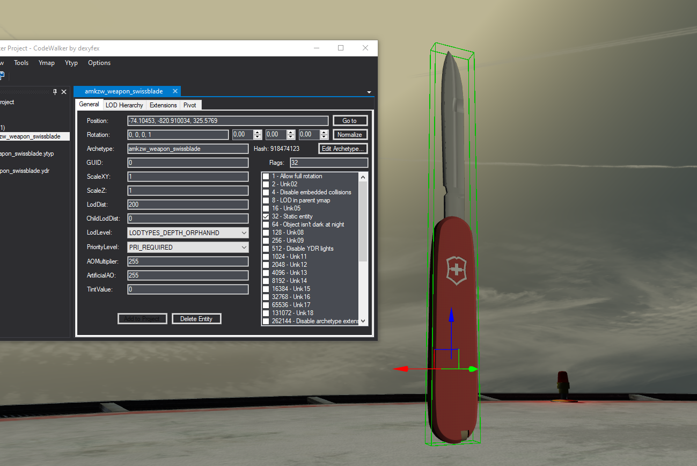The image size is (697, 466).
Task: Click into the TintValue field
Action: (188, 289)
